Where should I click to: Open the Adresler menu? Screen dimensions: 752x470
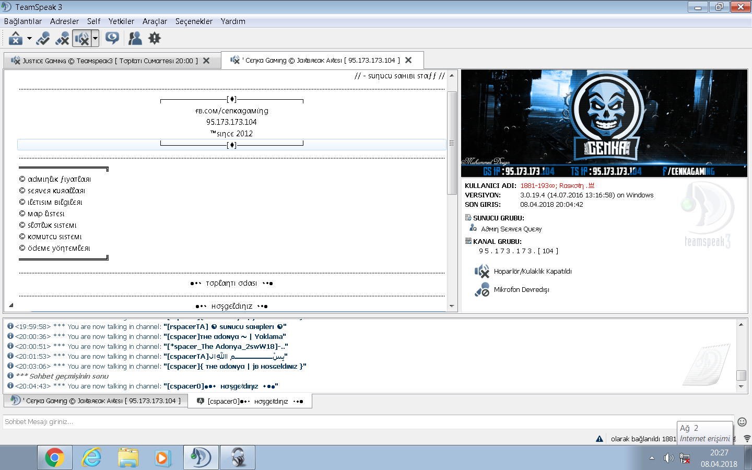pyautogui.click(x=64, y=21)
